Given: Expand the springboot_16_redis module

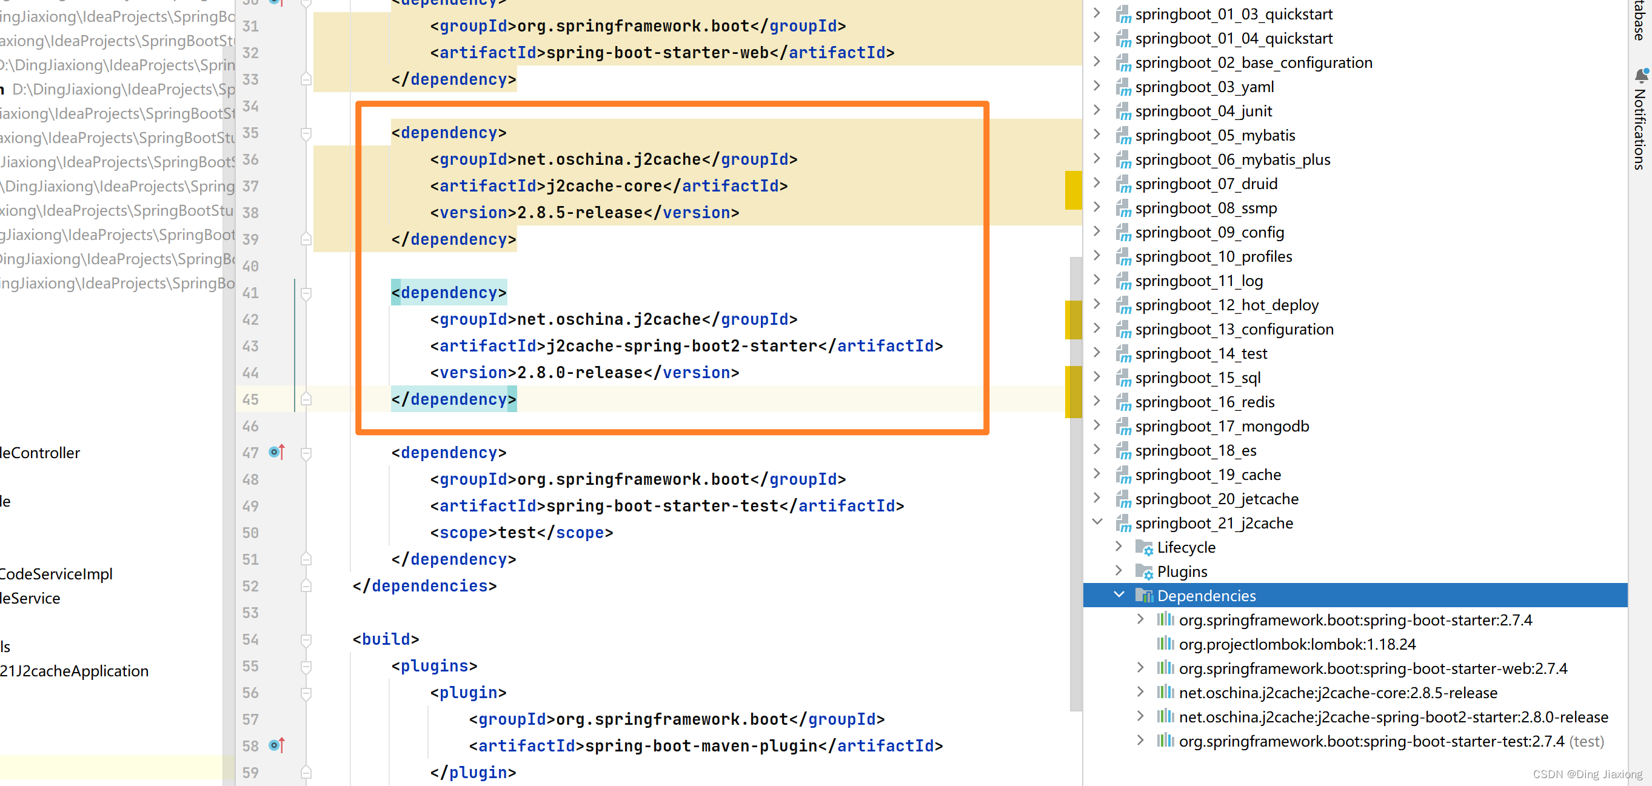Looking at the screenshot, I should tap(1097, 401).
